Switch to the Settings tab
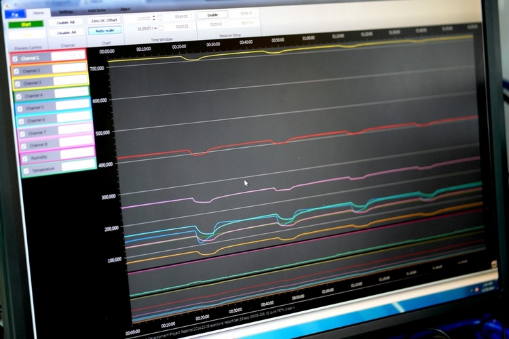The height and width of the screenshot is (339, 509). pos(66,12)
